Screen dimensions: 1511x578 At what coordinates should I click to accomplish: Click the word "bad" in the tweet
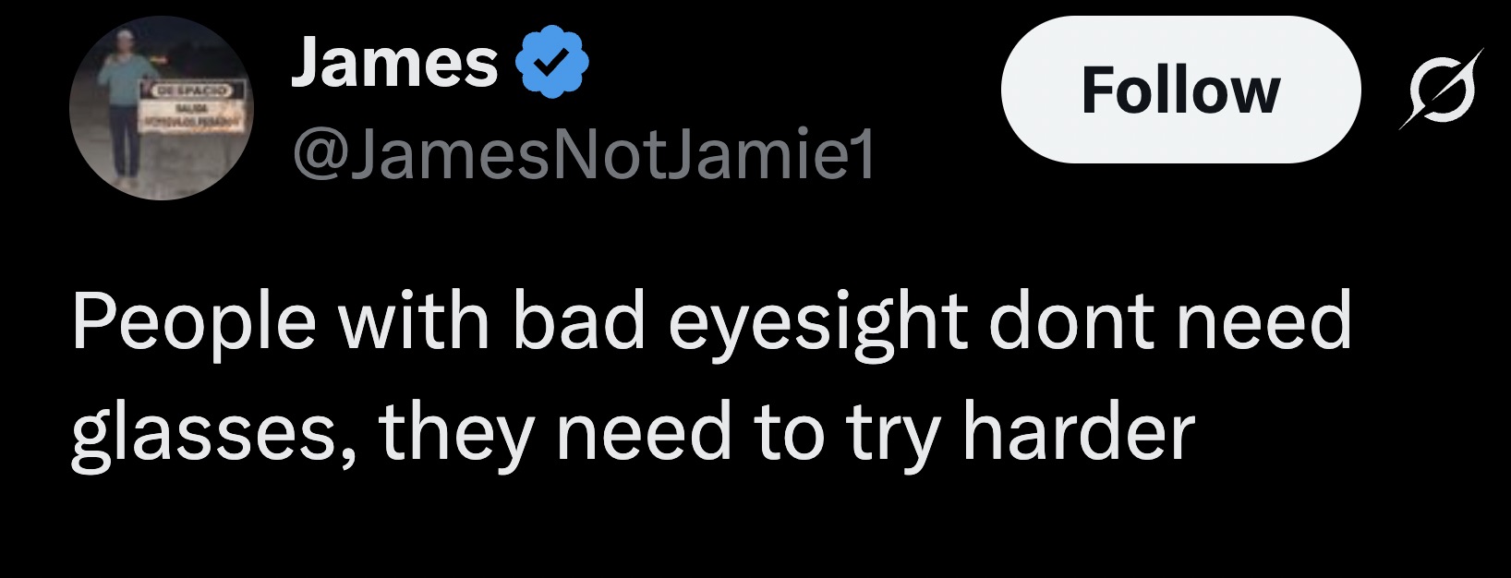click(579, 323)
